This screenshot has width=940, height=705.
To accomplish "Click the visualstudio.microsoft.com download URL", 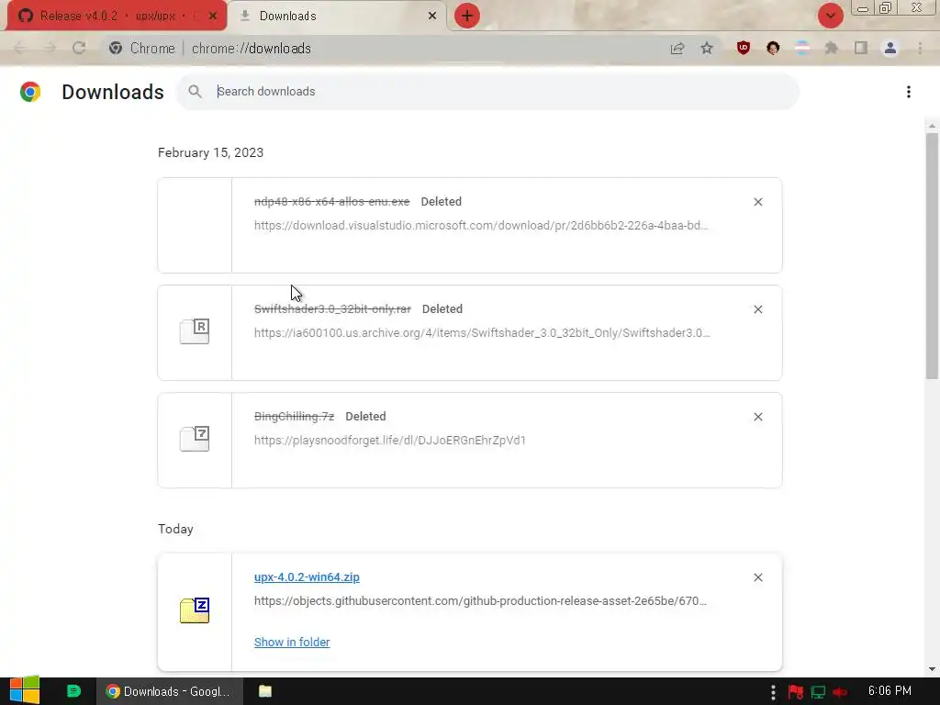I will (x=481, y=226).
